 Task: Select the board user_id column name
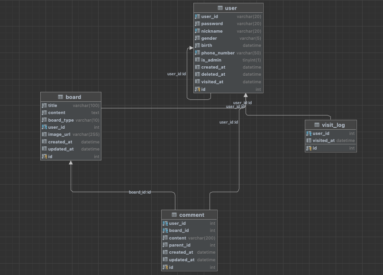(56, 127)
